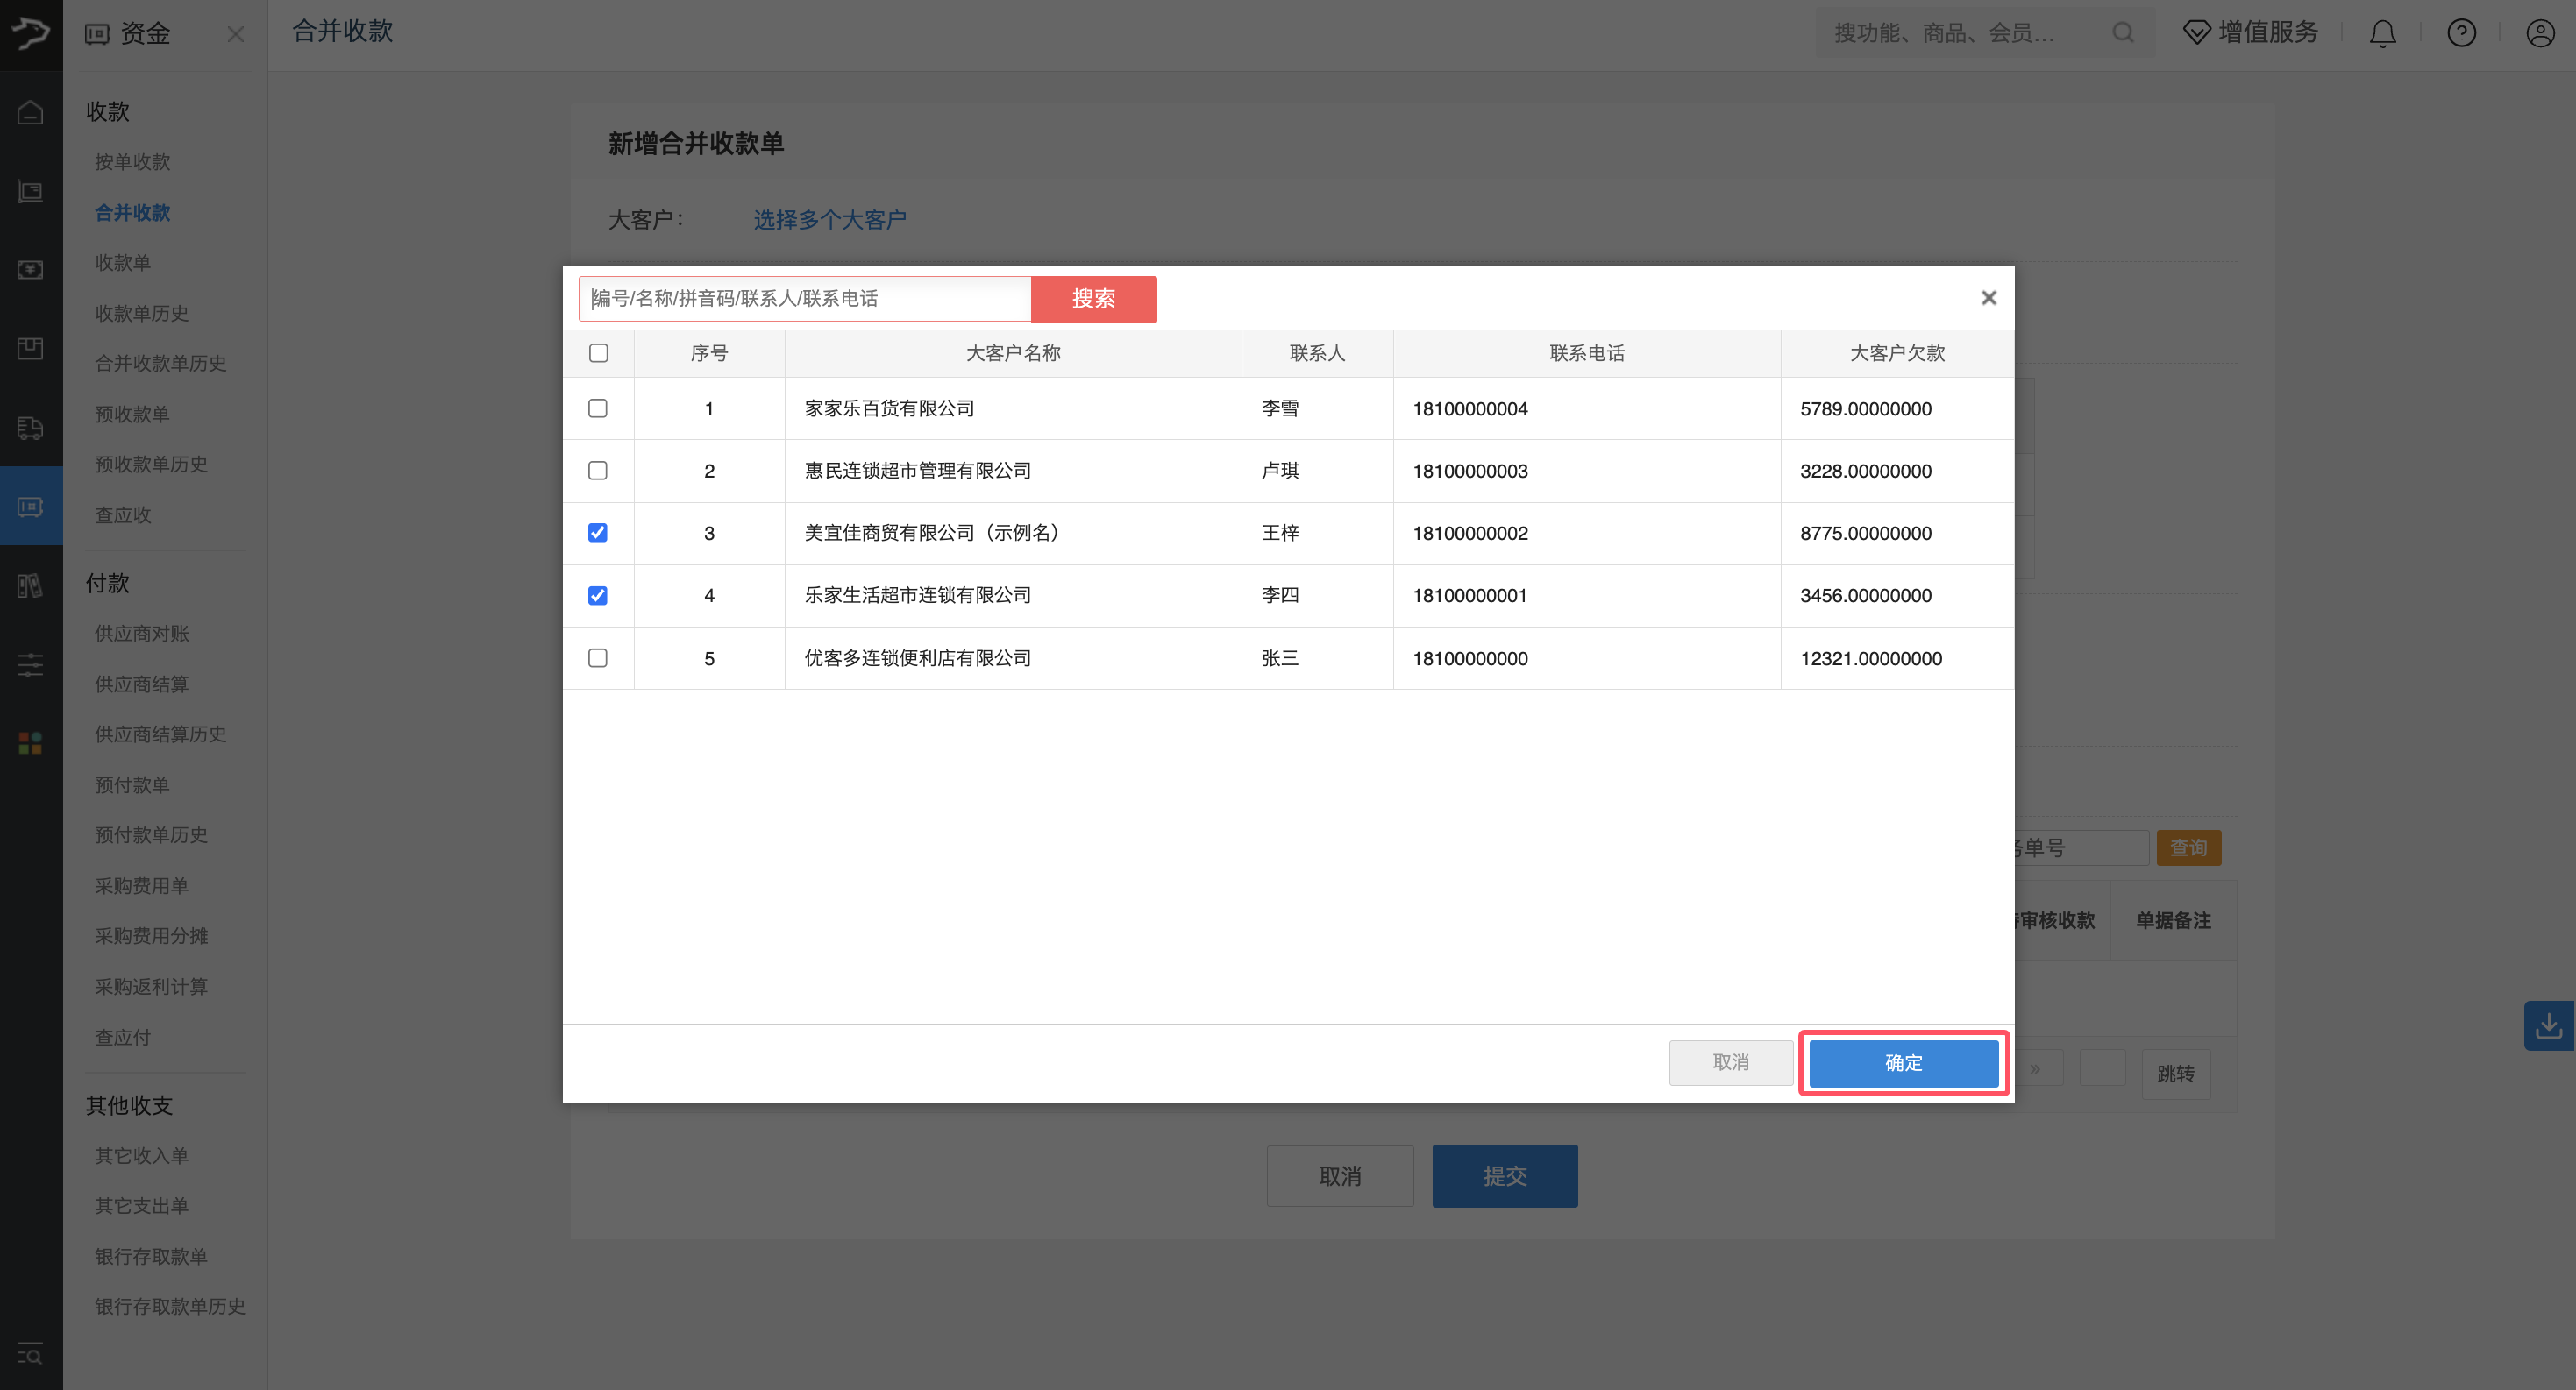Click the sliders settings sidebar icon
Viewport: 2576px width, 1390px height.
[x=30, y=664]
